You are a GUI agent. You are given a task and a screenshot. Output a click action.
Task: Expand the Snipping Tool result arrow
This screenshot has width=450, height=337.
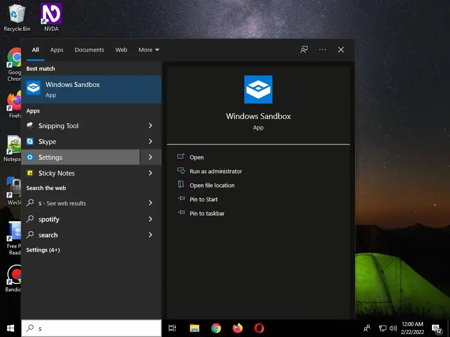click(x=150, y=125)
